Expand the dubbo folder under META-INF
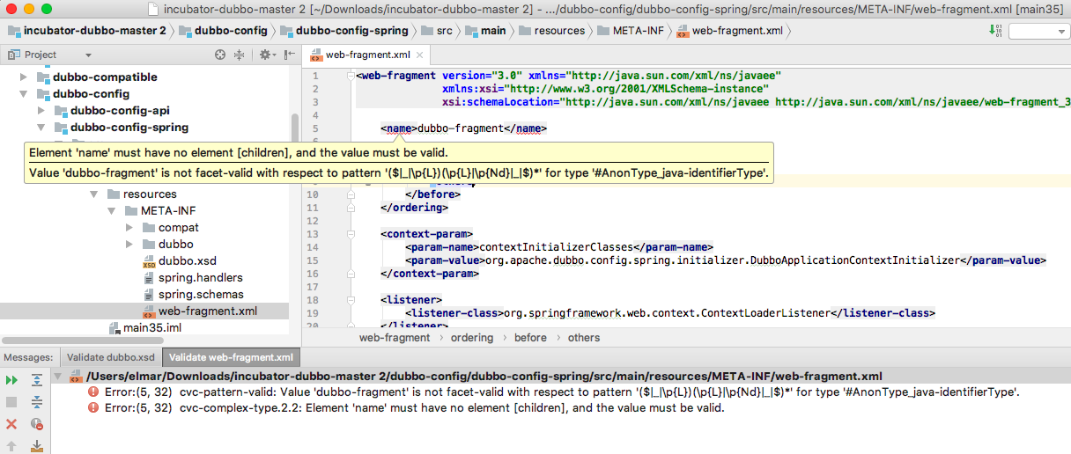1071x454 pixels. point(129,244)
